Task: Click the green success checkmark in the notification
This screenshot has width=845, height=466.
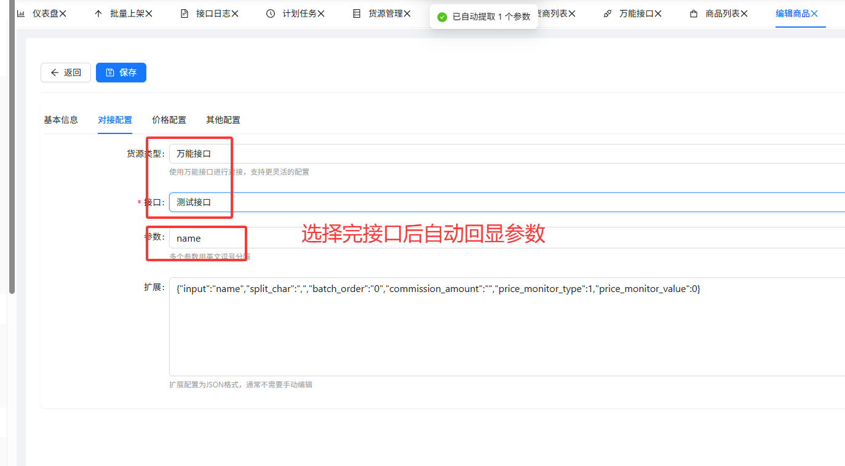Action: coord(442,17)
